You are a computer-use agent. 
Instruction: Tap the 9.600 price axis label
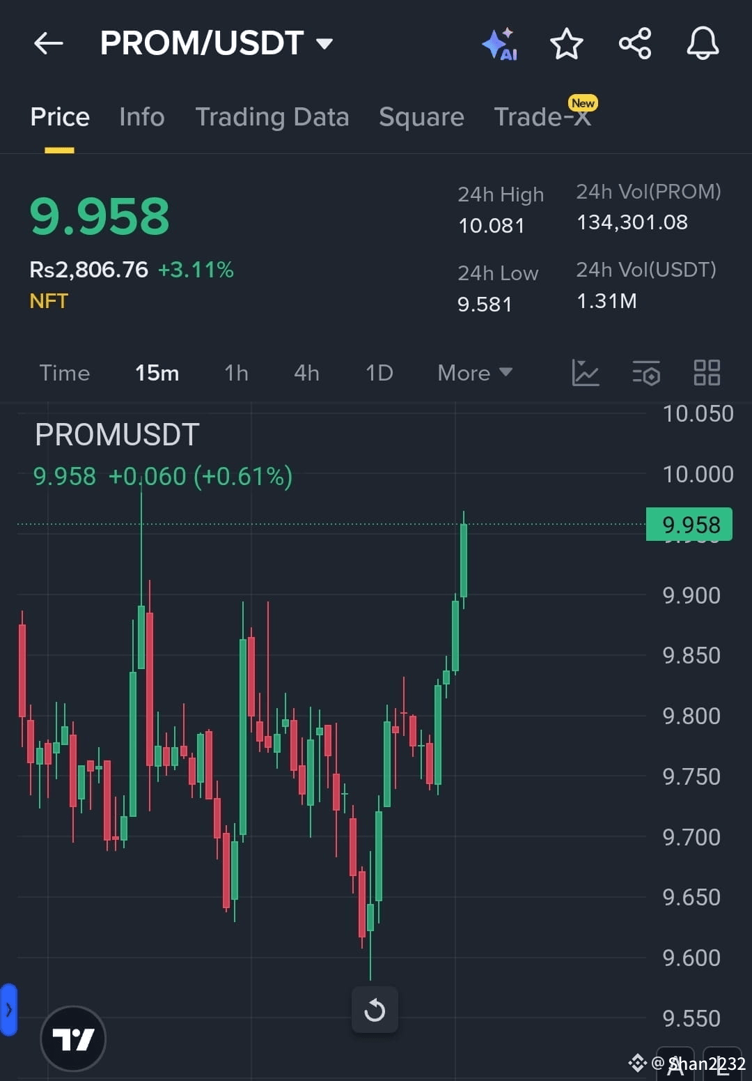pyautogui.click(x=691, y=958)
